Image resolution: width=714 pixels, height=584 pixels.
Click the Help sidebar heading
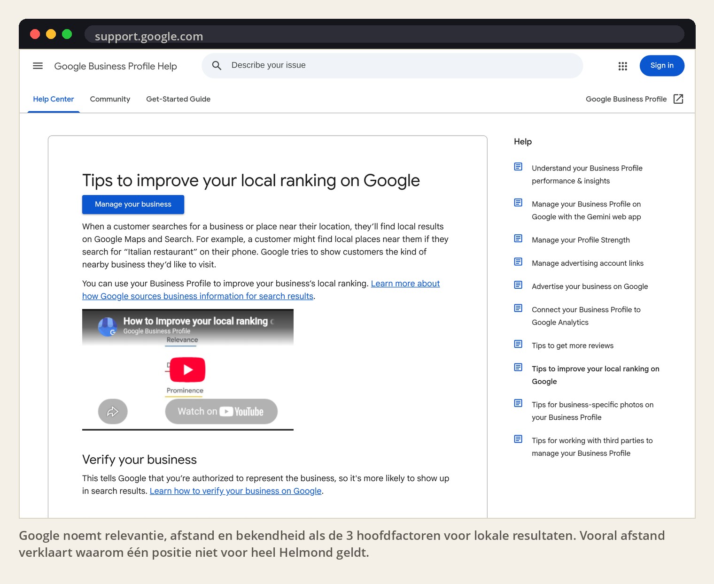tap(523, 142)
